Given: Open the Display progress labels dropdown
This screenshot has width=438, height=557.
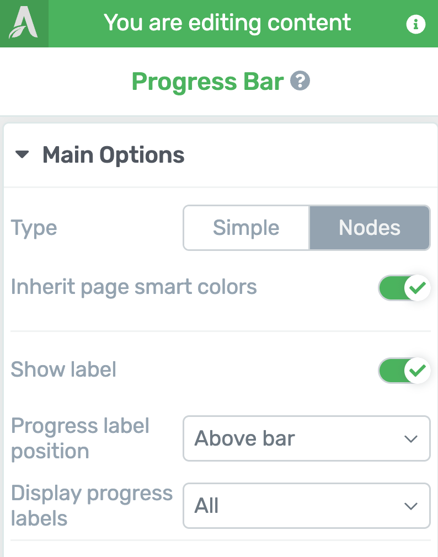Looking at the screenshot, I should 307,506.
